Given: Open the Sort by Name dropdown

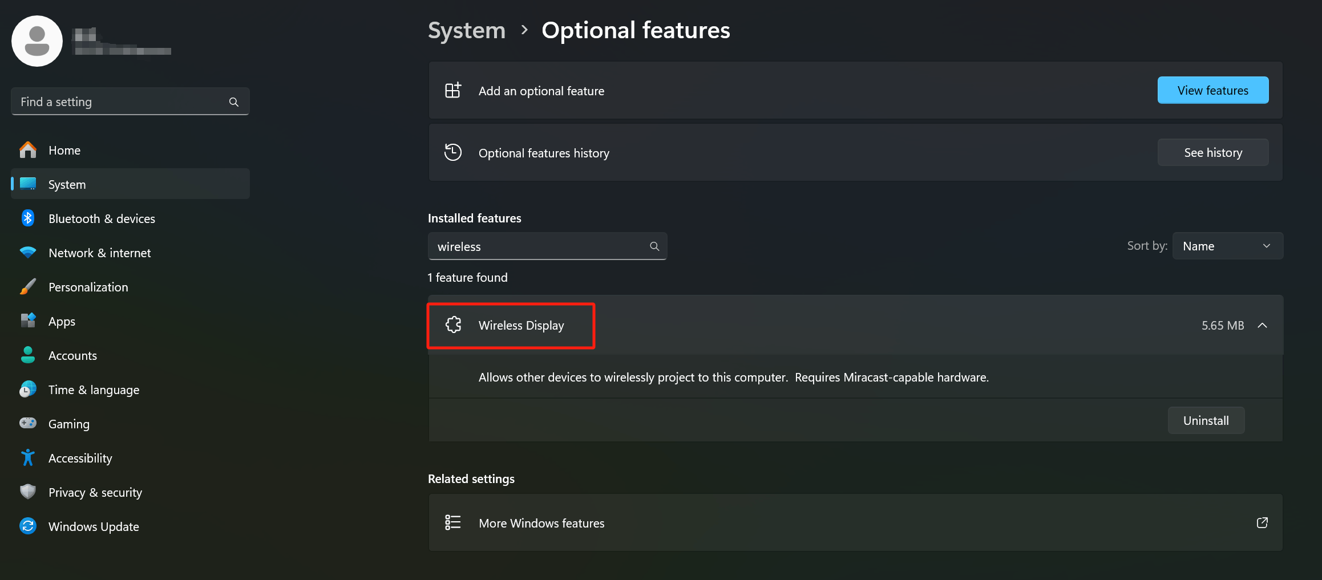Looking at the screenshot, I should [x=1227, y=245].
